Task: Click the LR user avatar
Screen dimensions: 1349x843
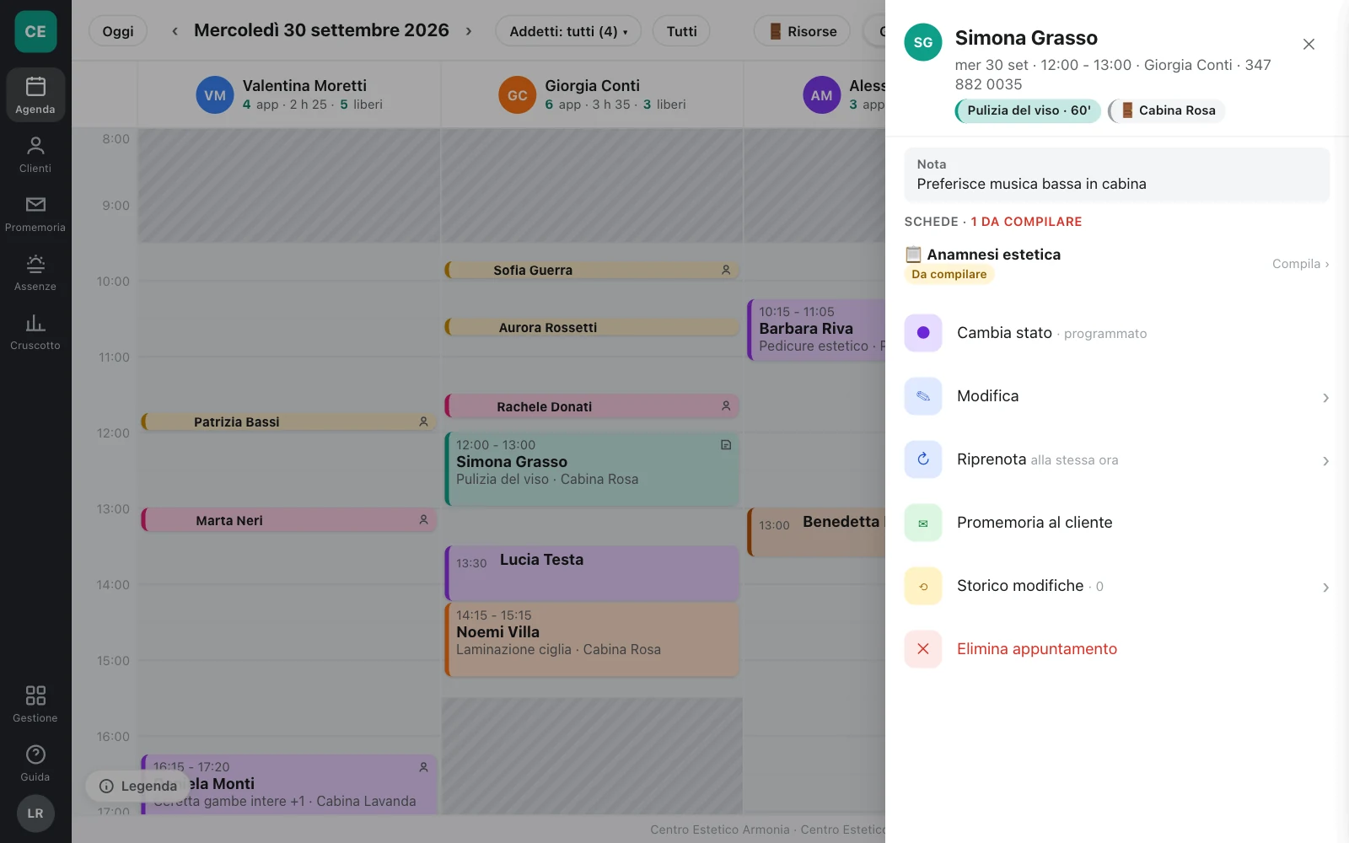Action: click(x=35, y=813)
